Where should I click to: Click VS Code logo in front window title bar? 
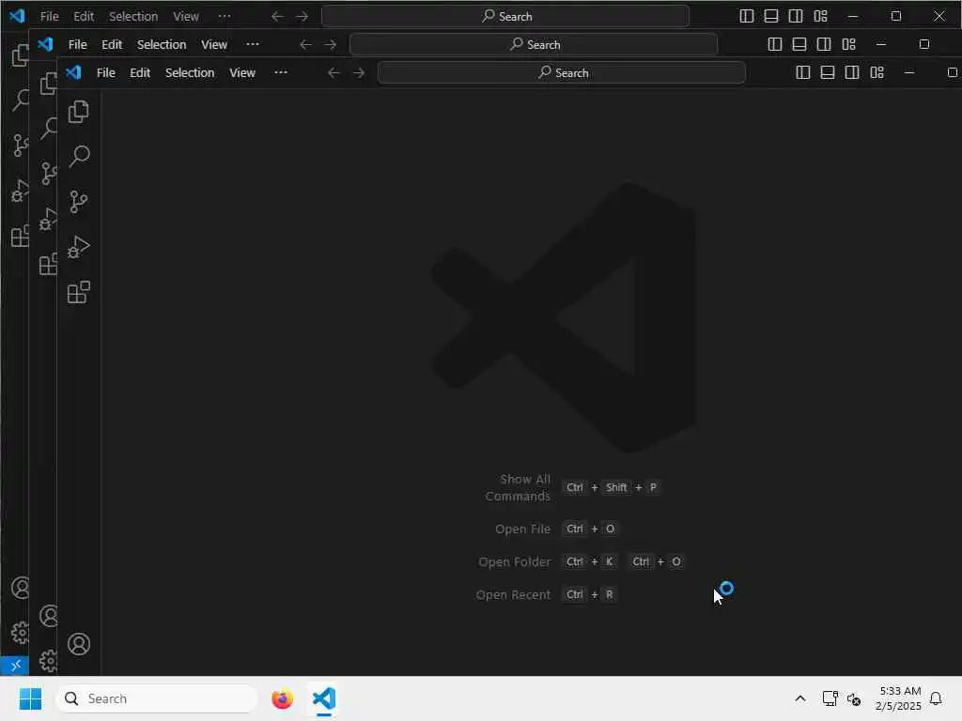pos(73,72)
